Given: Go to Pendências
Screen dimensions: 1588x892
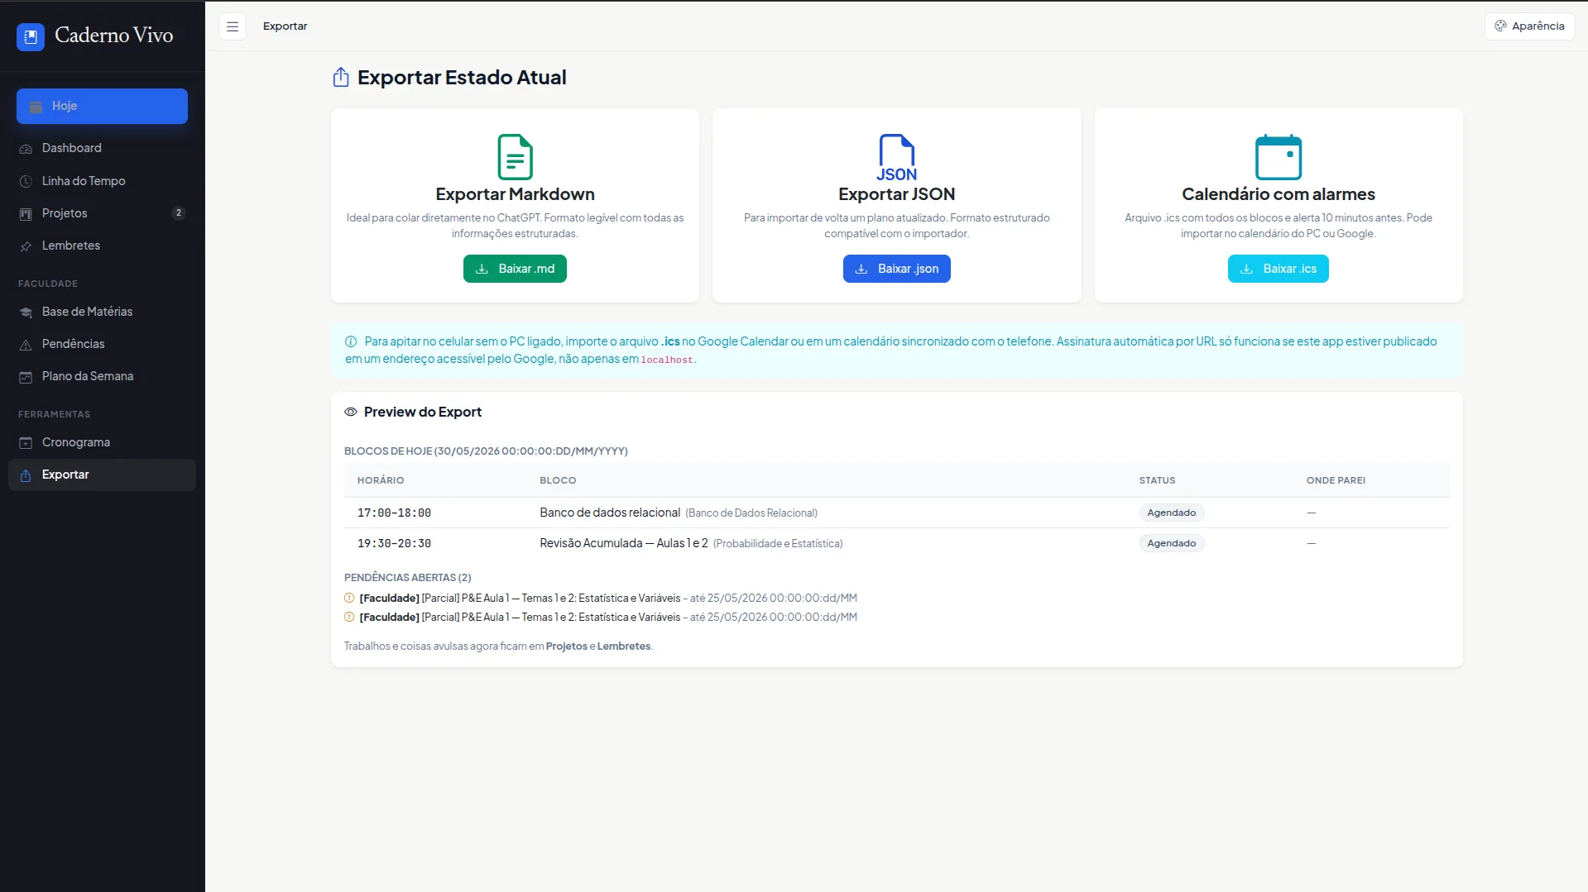Looking at the screenshot, I should [102, 344].
